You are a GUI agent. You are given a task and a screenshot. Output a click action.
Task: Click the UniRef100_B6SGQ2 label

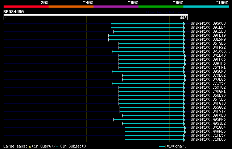pyautogui.click(x=208, y=108)
